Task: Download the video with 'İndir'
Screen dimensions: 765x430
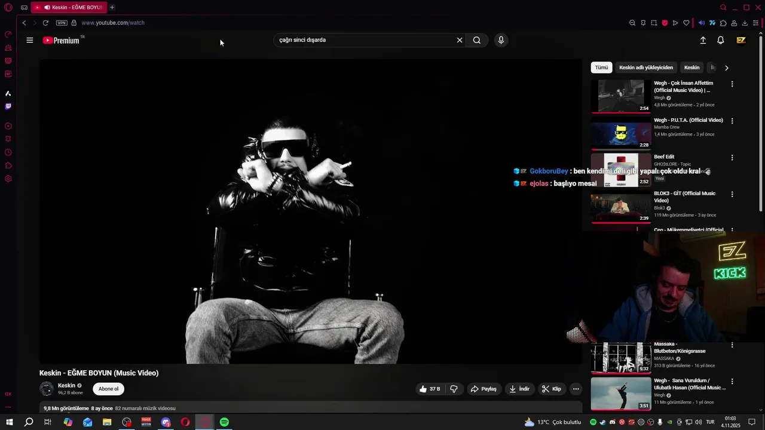Action: (519, 389)
